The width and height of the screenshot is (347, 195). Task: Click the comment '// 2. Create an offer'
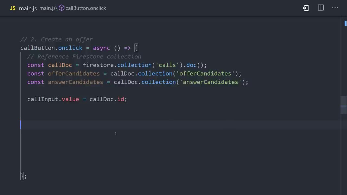(56, 39)
